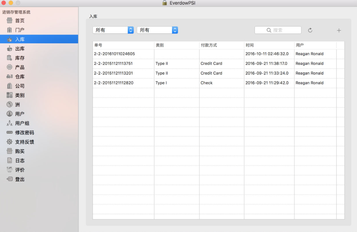Sort by the 时间 column header
The width and height of the screenshot is (357, 232).
click(x=269, y=45)
